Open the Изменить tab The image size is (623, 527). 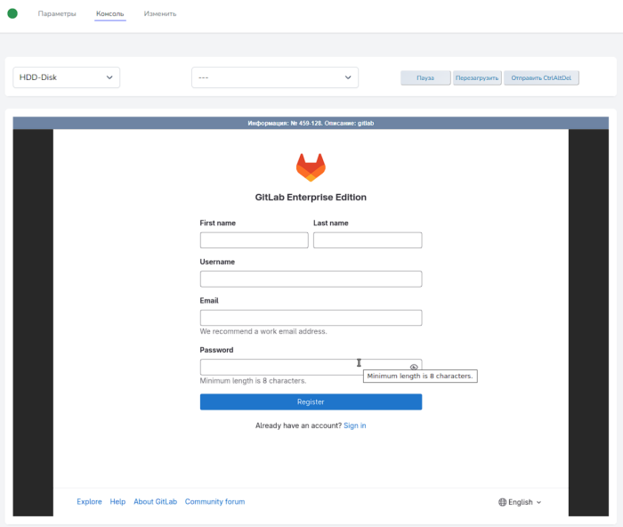pyautogui.click(x=160, y=14)
